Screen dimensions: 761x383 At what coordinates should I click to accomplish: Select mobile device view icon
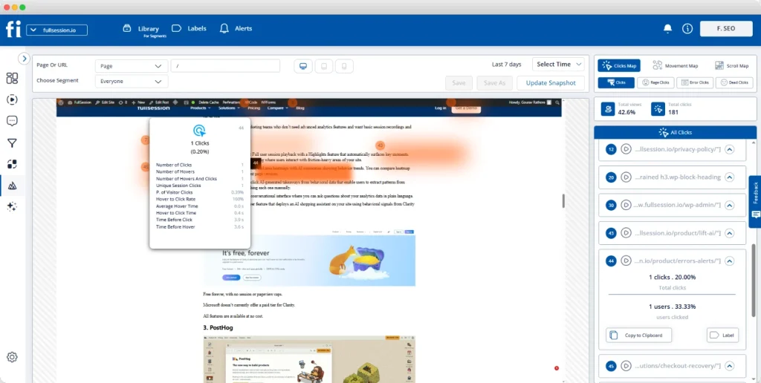[x=344, y=66]
